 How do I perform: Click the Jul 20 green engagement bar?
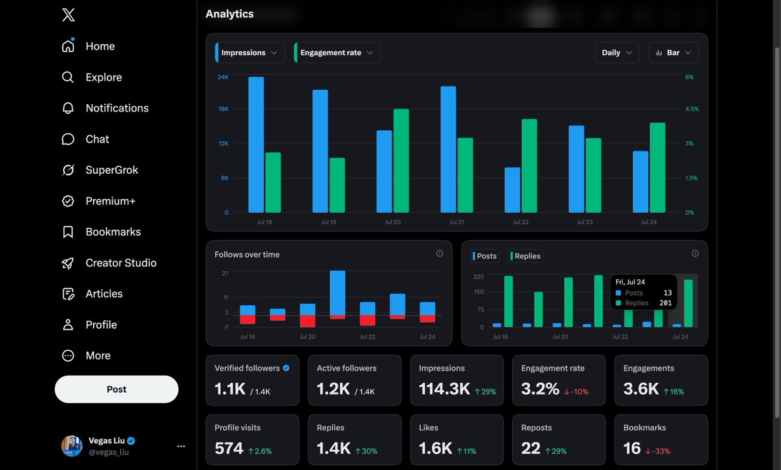coord(401,161)
